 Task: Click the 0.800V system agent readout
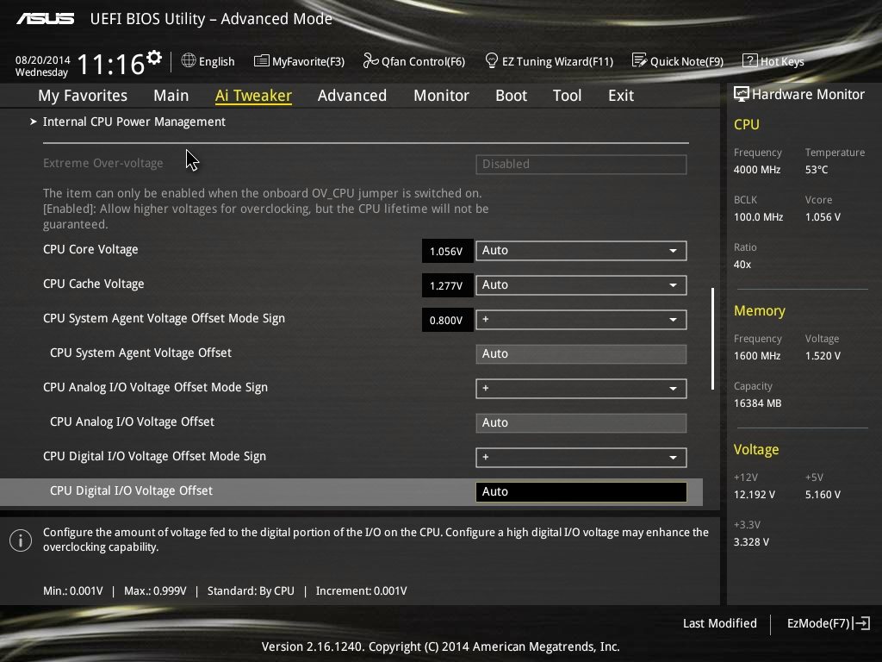click(x=447, y=321)
